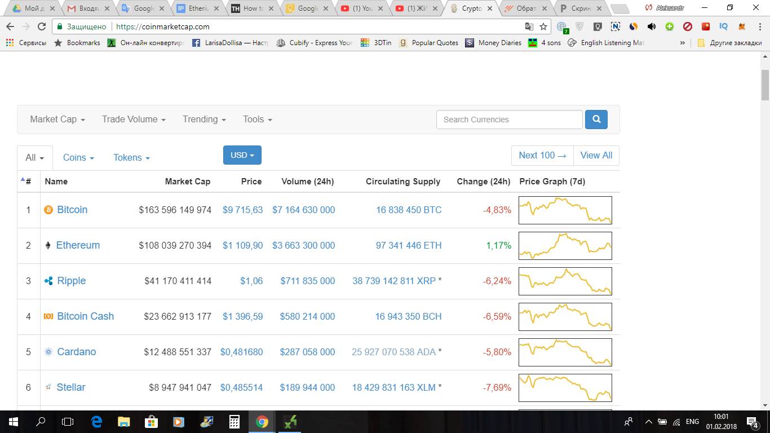Image resolution: width=770 pixels, height=433 pixels.
Task: Open Bitcoin 7-day price graph
Action: point(565,210)
